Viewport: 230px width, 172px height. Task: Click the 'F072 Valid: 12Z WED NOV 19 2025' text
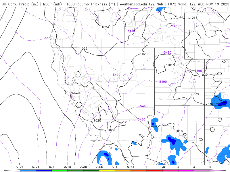tap(198, 4)
